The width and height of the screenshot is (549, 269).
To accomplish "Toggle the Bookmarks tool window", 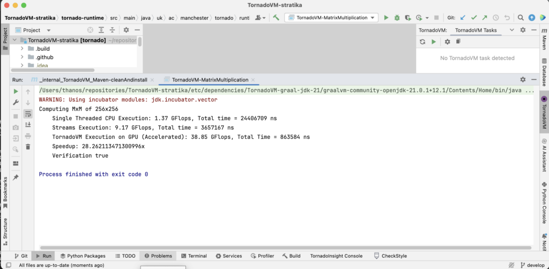I will [5, 193].
